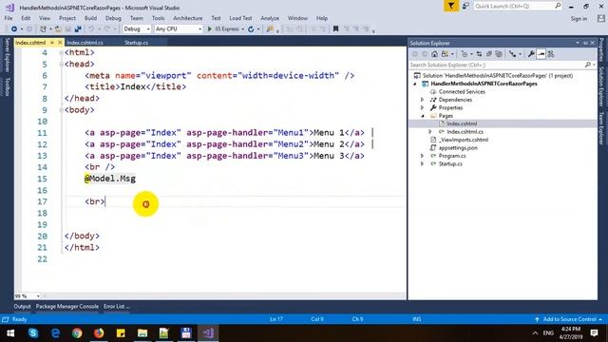Viewport: 608px width, 342px height.
Task: Open Properties wrench icon in Solution Explorer
Action: point(531,54)
